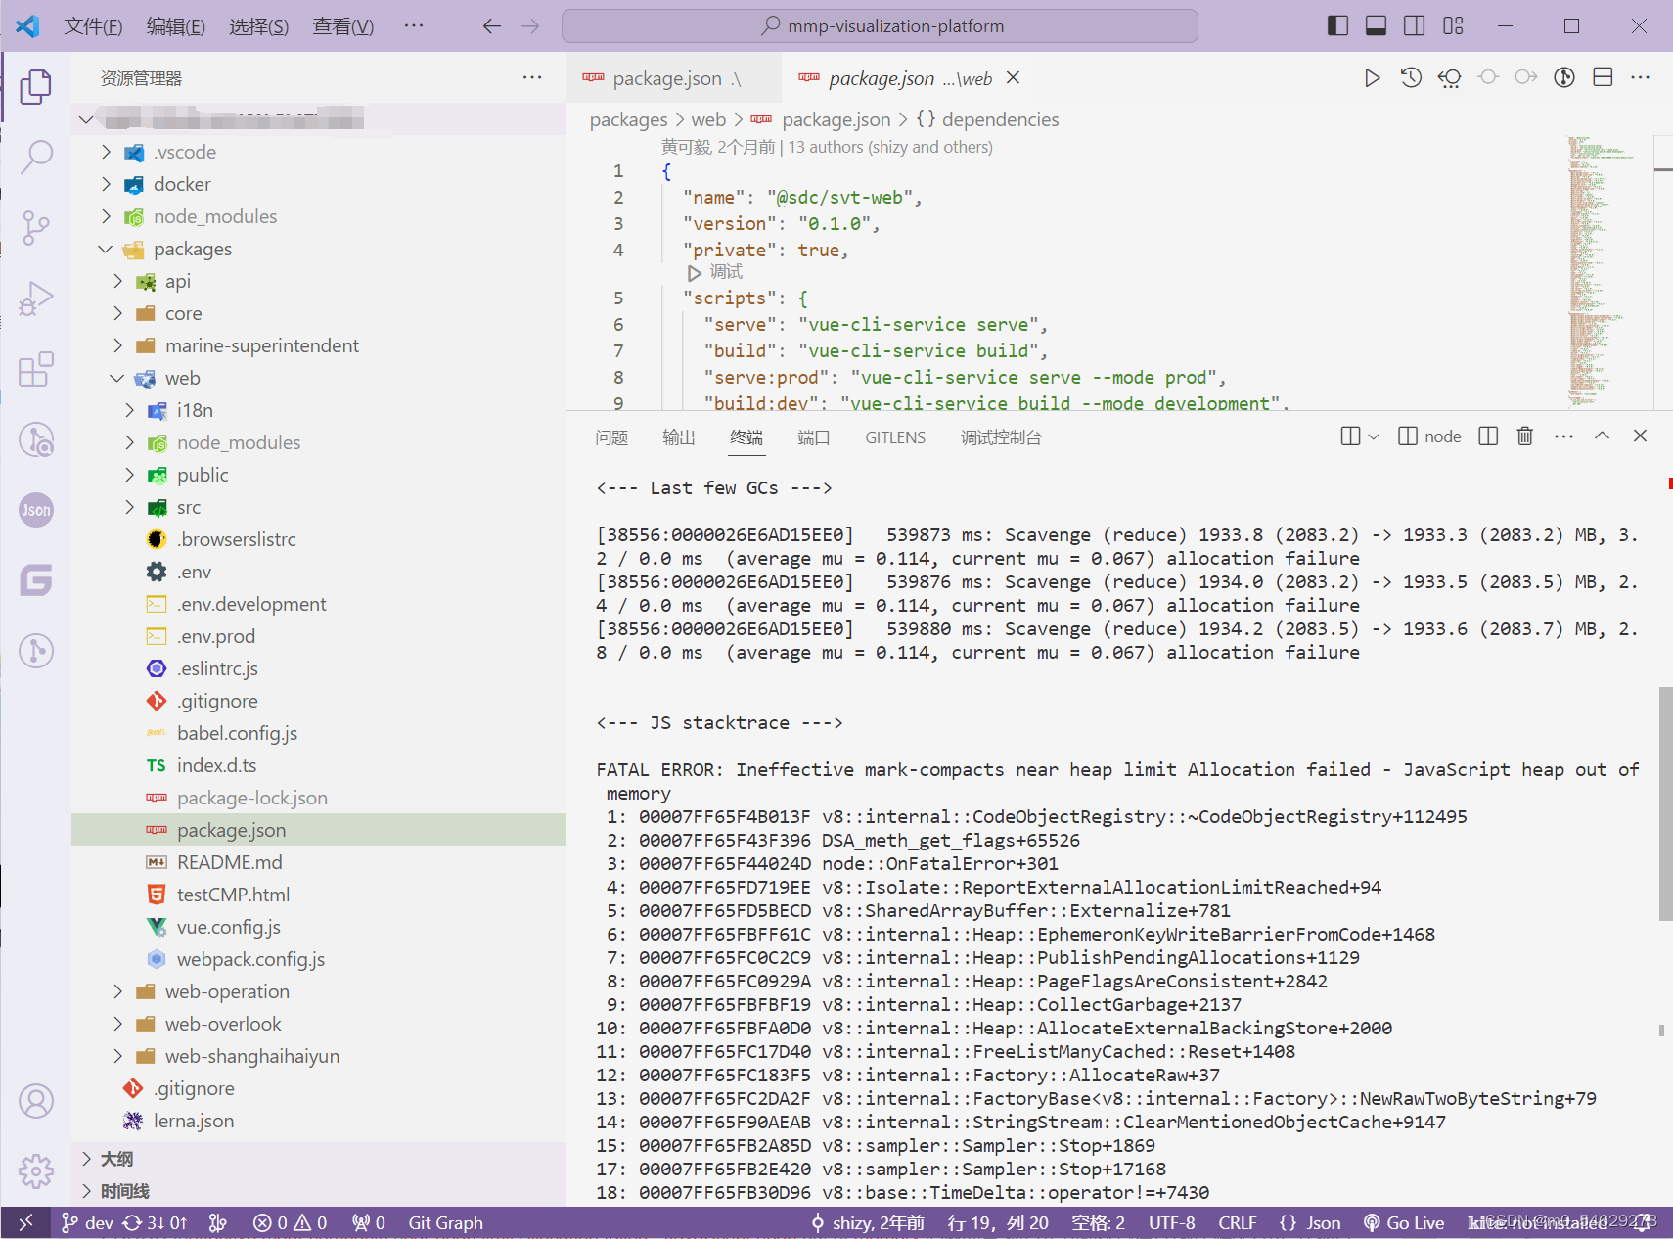Switch to the GITLENS panel tab
1673x1239 pixels.
coord(895,437)
